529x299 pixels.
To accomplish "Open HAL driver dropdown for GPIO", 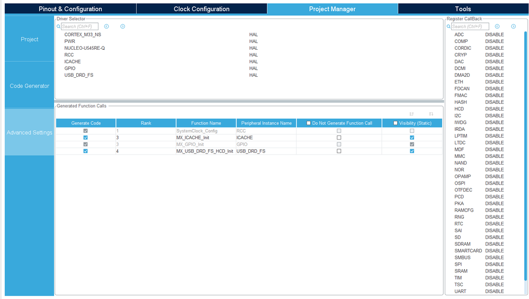I will [253, 68].
